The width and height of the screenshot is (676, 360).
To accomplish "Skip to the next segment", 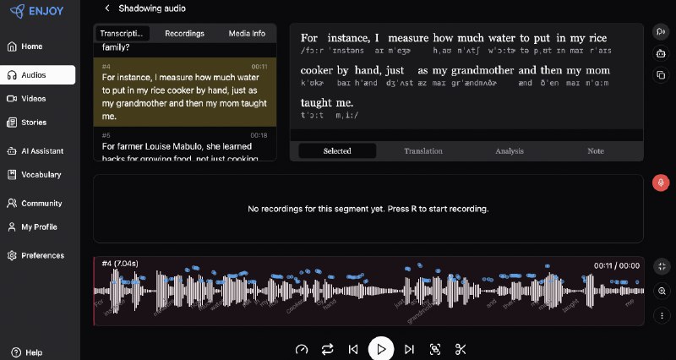I will click(x=409, y=349).
